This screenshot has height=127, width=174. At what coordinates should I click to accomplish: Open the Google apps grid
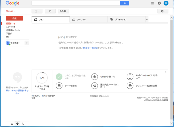(x=152, y=3)
